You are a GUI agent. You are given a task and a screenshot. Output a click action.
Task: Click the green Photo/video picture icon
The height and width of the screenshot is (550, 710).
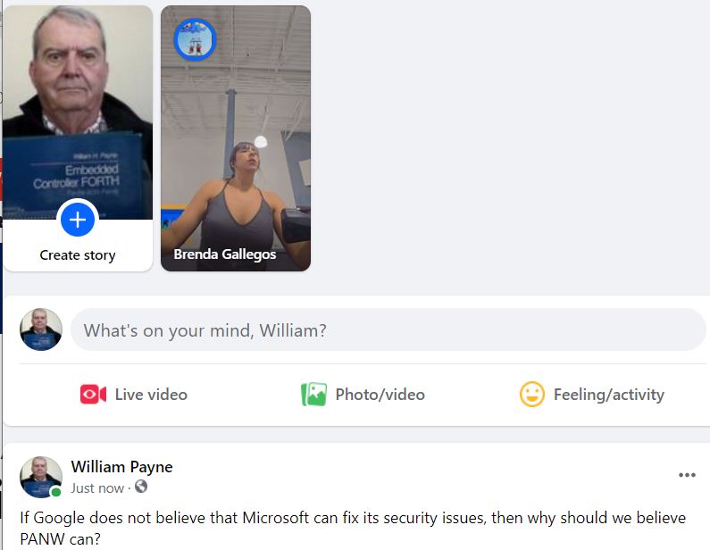313,395
